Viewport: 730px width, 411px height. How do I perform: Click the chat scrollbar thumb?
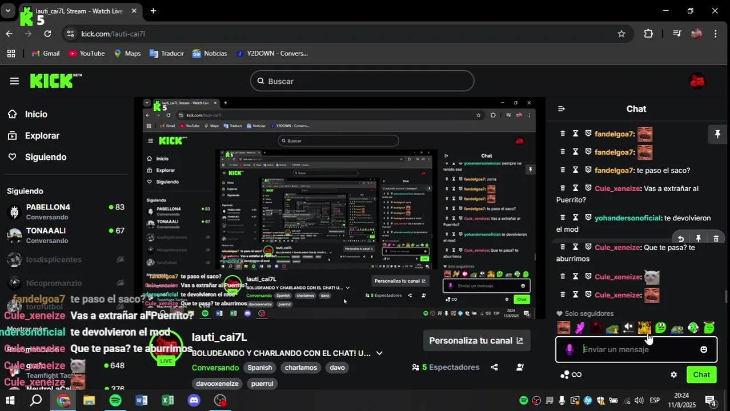pyautogui.click(x=726, y=297)
